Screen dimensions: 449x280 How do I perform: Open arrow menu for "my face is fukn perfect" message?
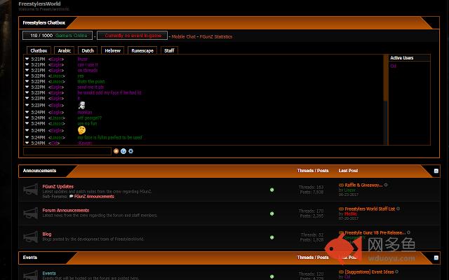[27, 137]
